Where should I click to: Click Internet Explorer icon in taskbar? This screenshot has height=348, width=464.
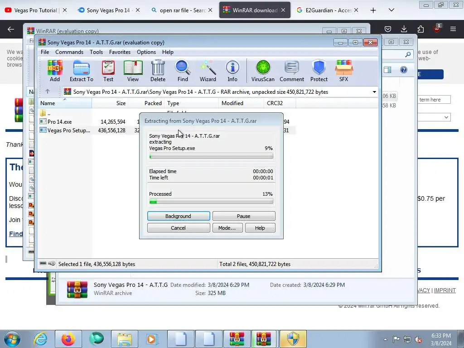[40, 339]
